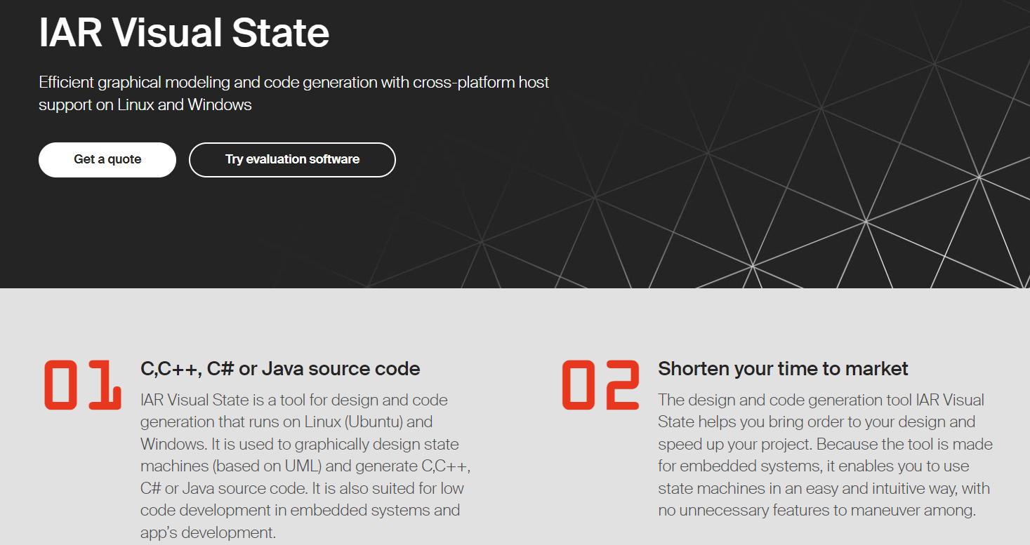Click the Get a quote button
Viewport: 1030px width, 545px height.
point(107,160)
